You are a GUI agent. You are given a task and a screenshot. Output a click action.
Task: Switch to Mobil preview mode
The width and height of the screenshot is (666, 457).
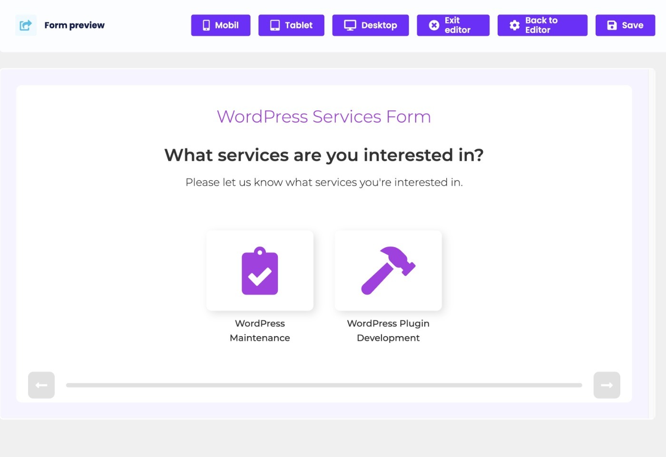221,25
